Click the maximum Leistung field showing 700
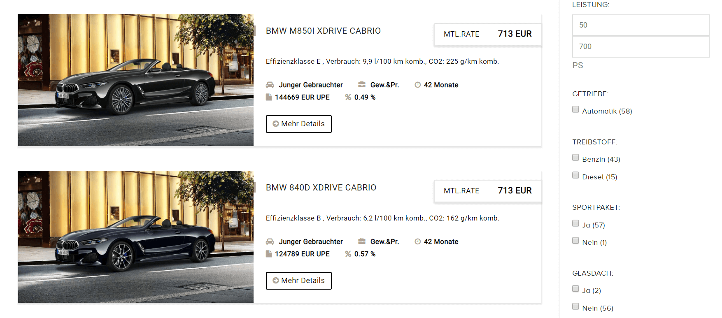722x318 pixels. [x=640, y=46]
